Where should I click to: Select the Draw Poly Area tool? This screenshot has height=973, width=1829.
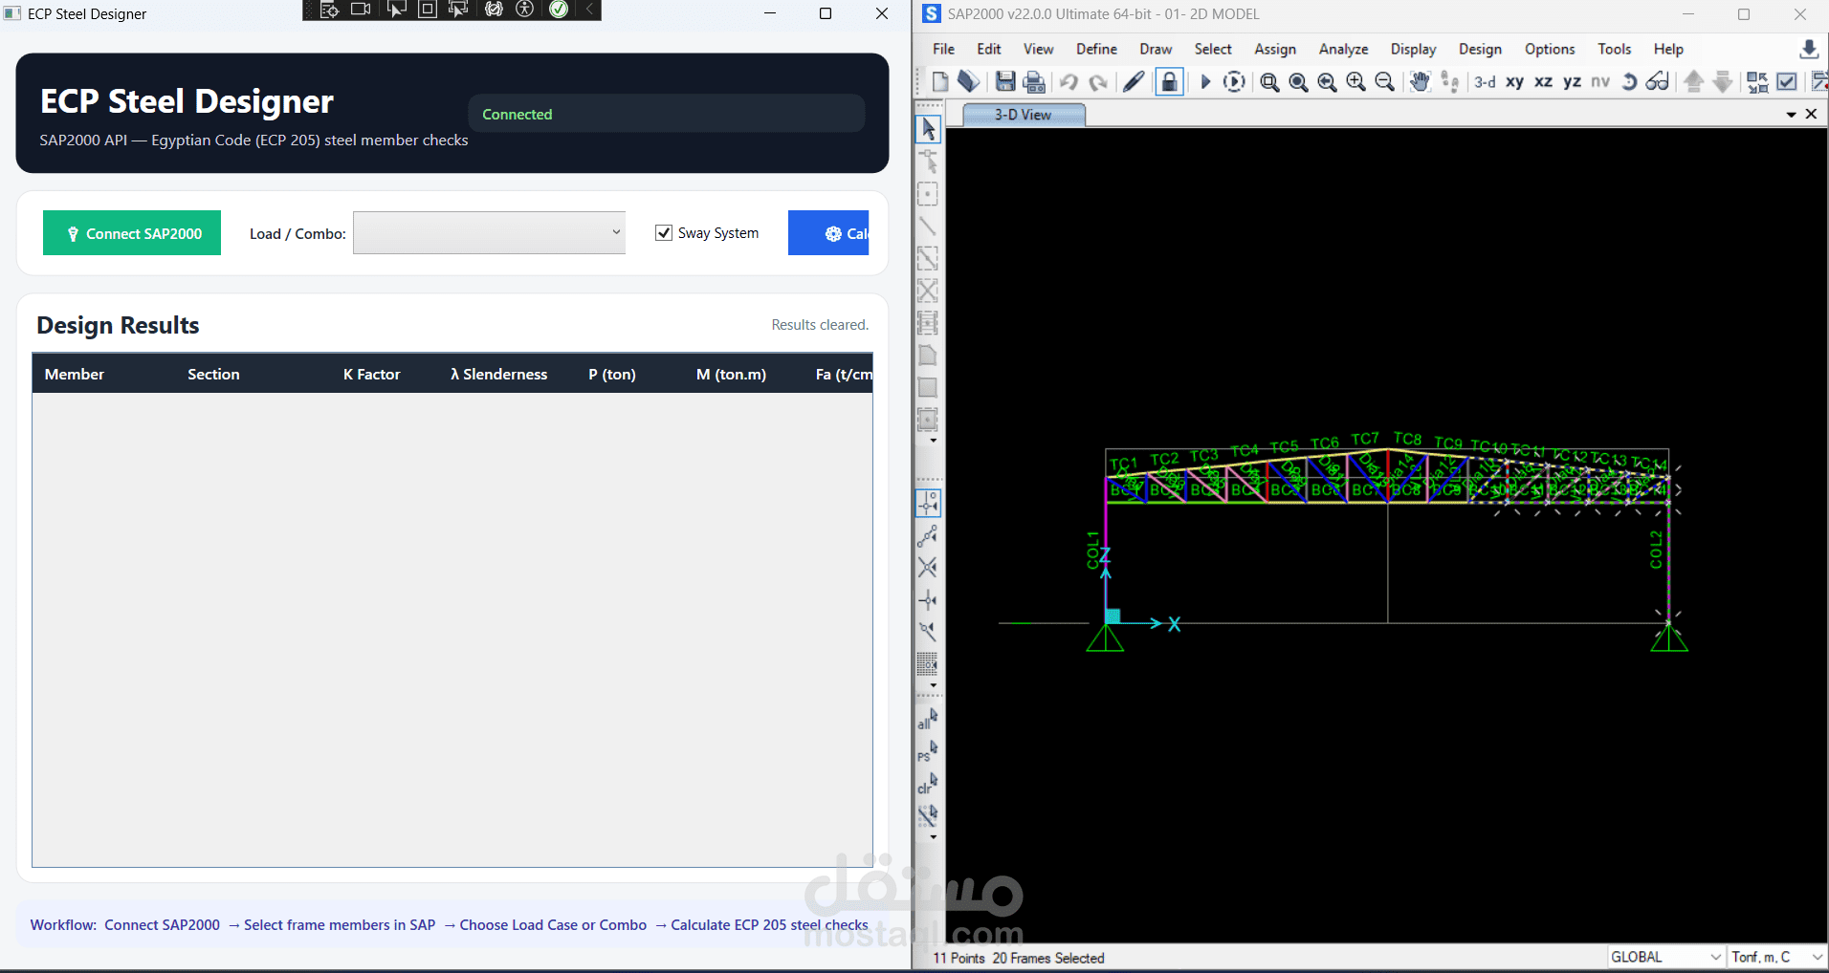coord(928,356)
